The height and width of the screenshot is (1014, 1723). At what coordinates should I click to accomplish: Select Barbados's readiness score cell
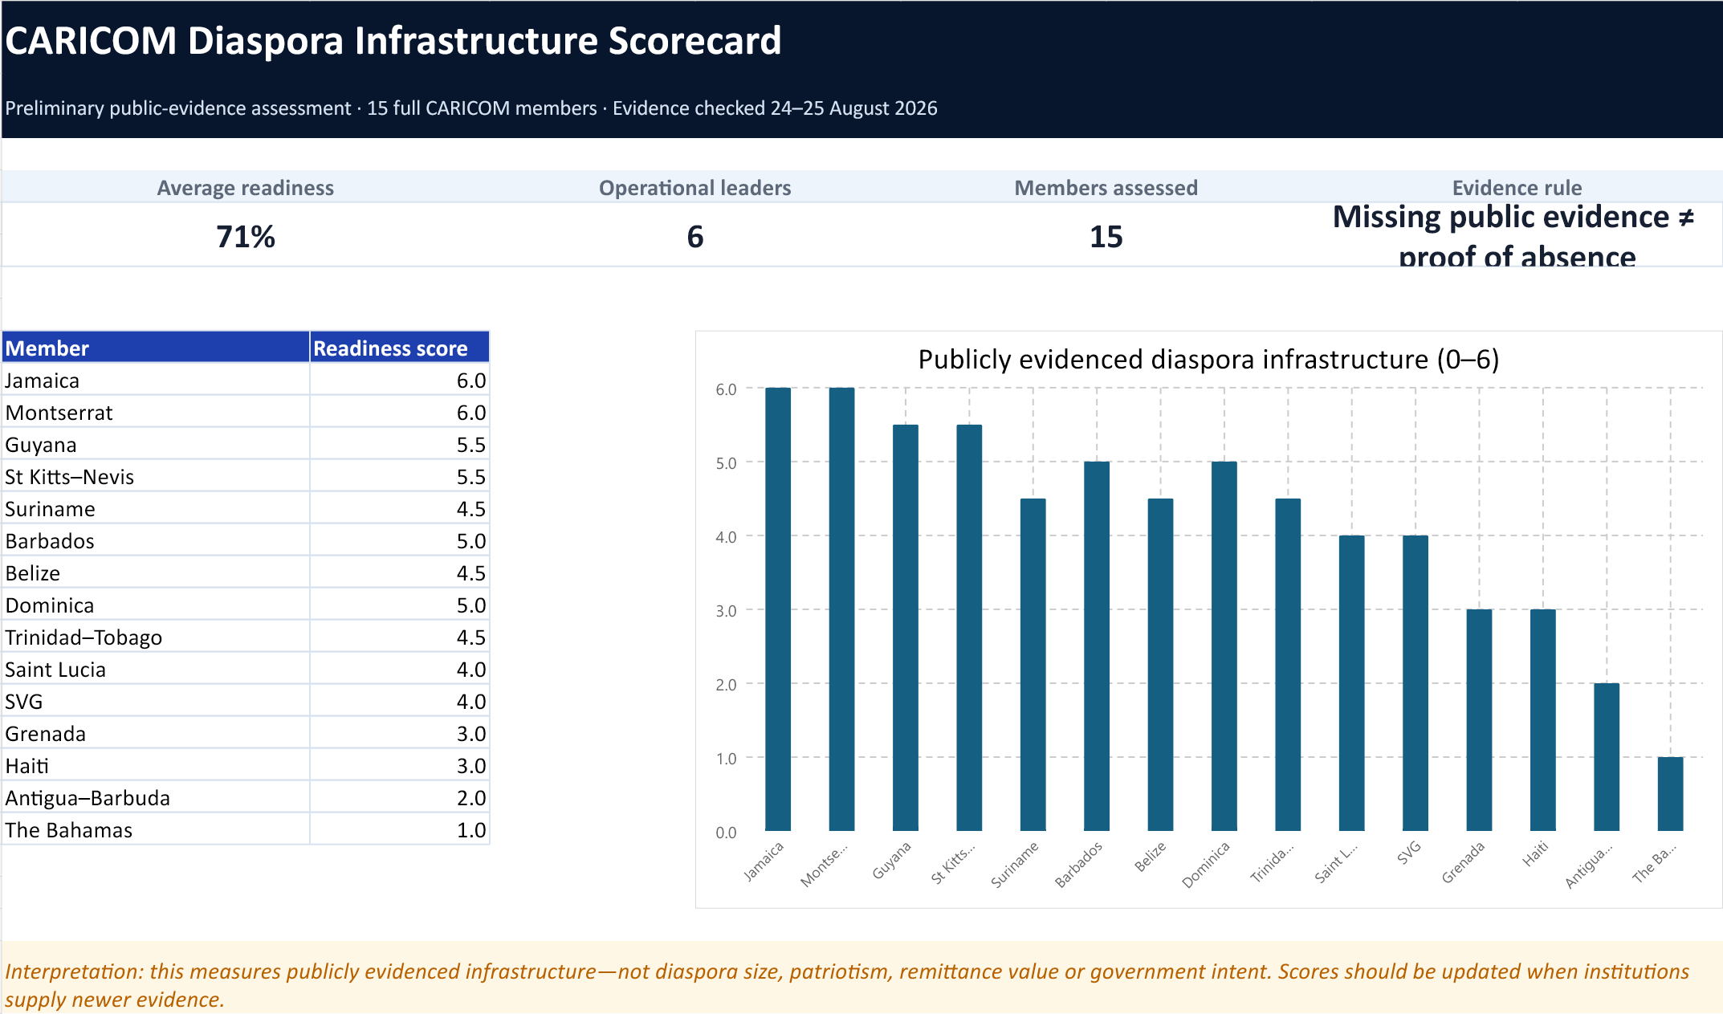(x=400, y=540)
